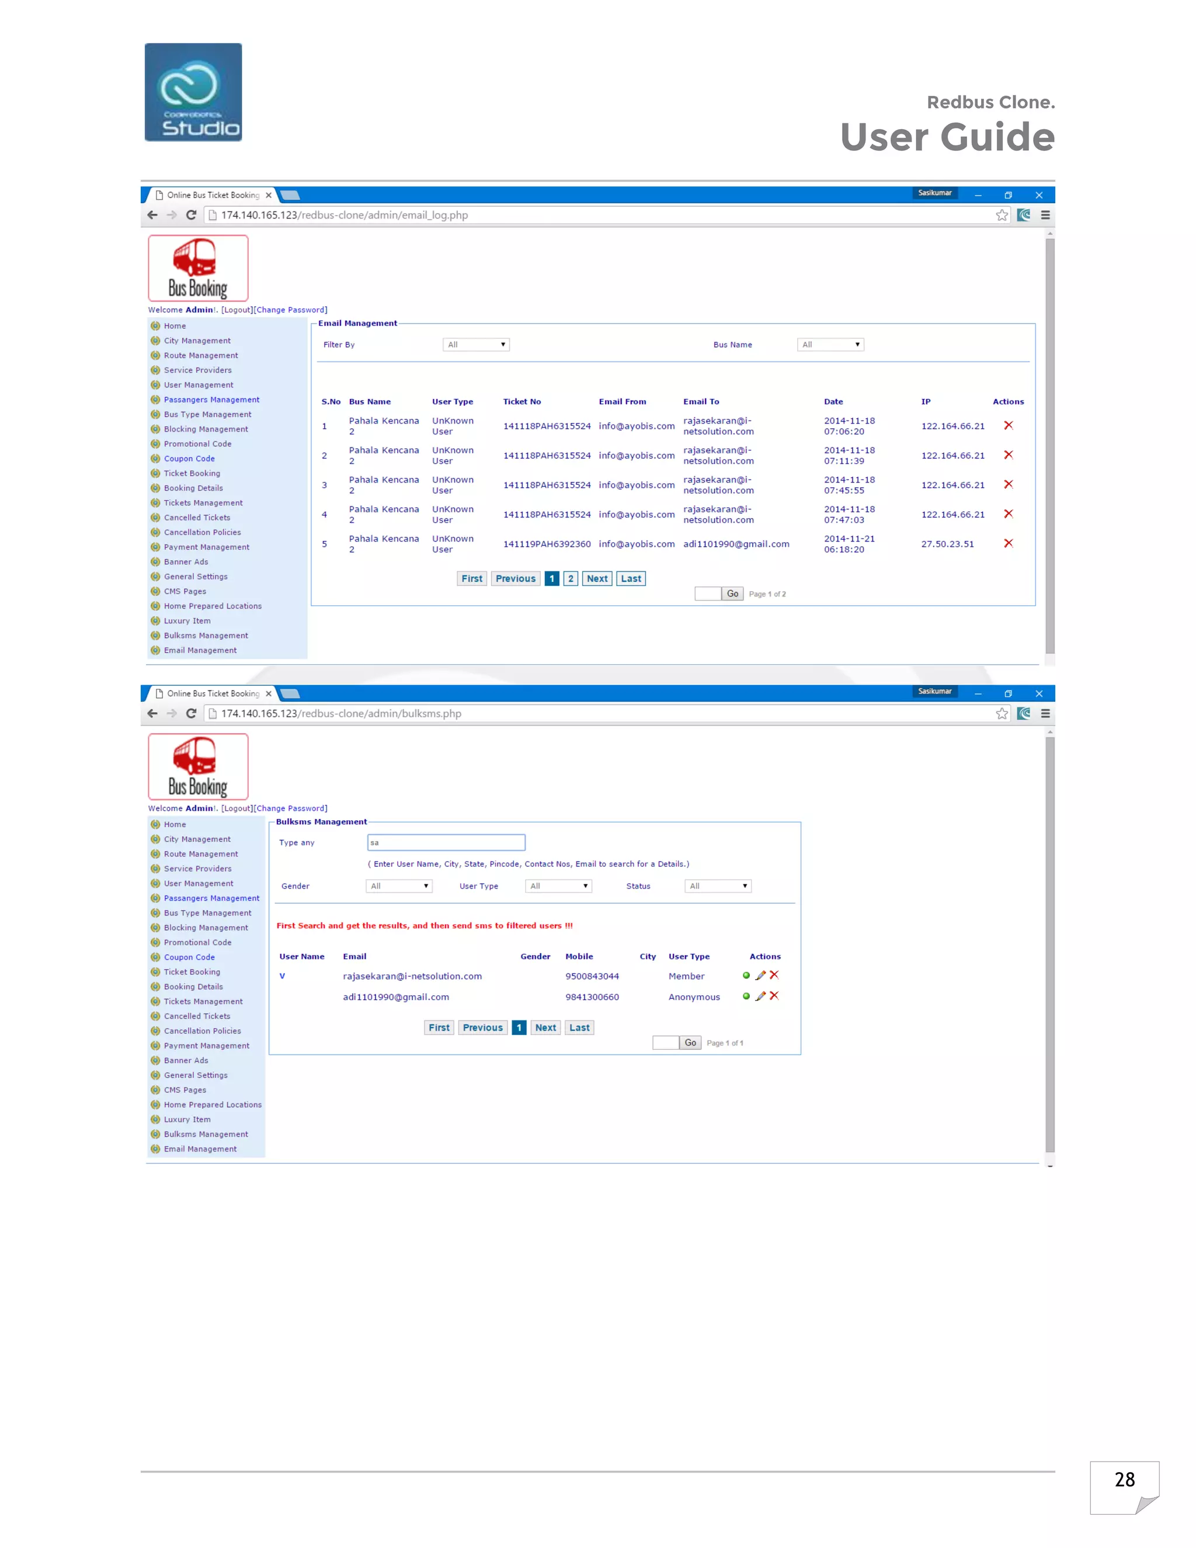Screen dimensions: 1196x1548
Task: Select Online Bus Ticket Booking tab in lower browser
Action: [x=213, y=693]
